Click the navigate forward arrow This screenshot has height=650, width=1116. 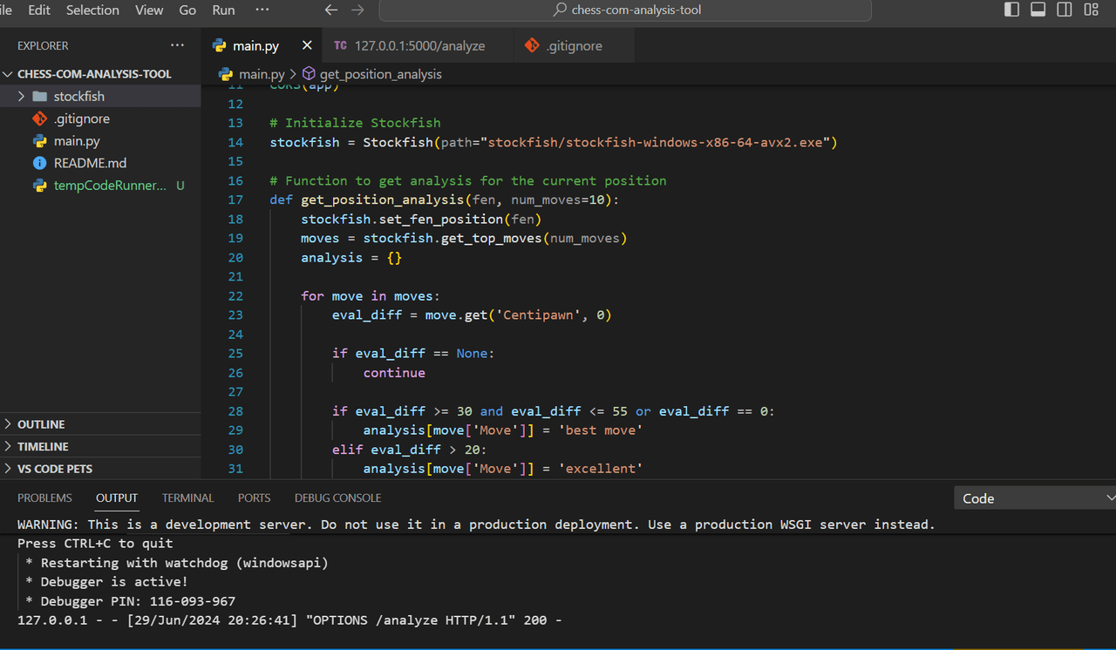pyautogui.click(x=357, y=10)
